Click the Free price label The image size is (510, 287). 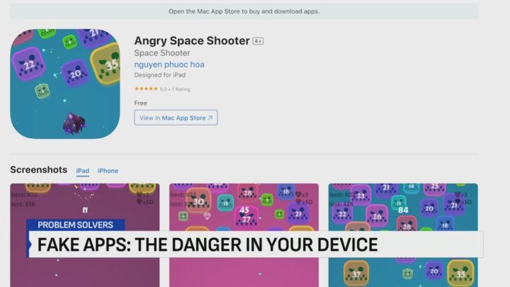[140, 103]
